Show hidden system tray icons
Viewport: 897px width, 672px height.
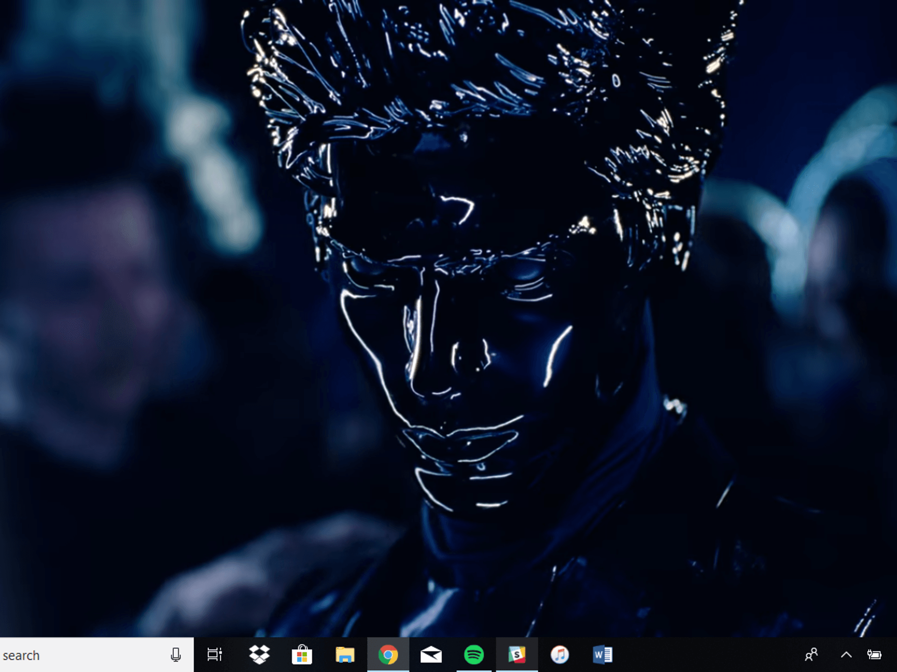tap(846, 655)
